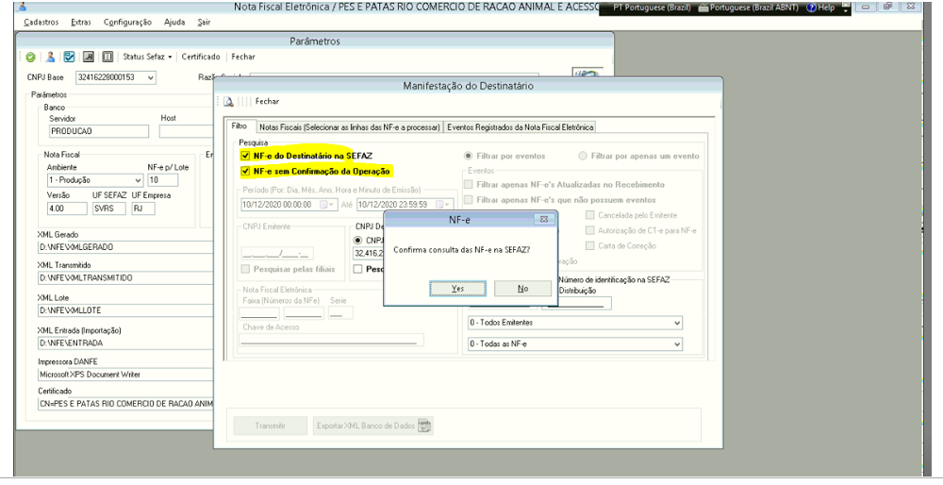Viewport: 943px width, 485px height.
Task: Click Certificado in the Parâmetros toolbar
Action: pos(201,57)
